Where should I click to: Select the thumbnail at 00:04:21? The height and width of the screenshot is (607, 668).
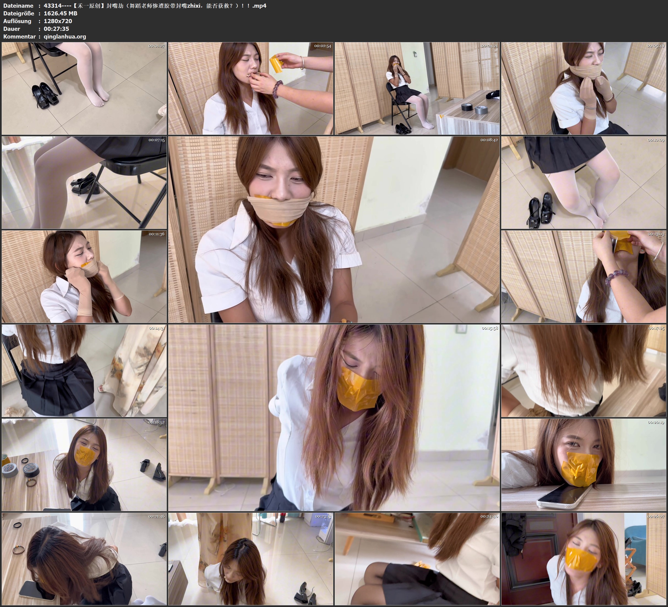tap(417, 88)
